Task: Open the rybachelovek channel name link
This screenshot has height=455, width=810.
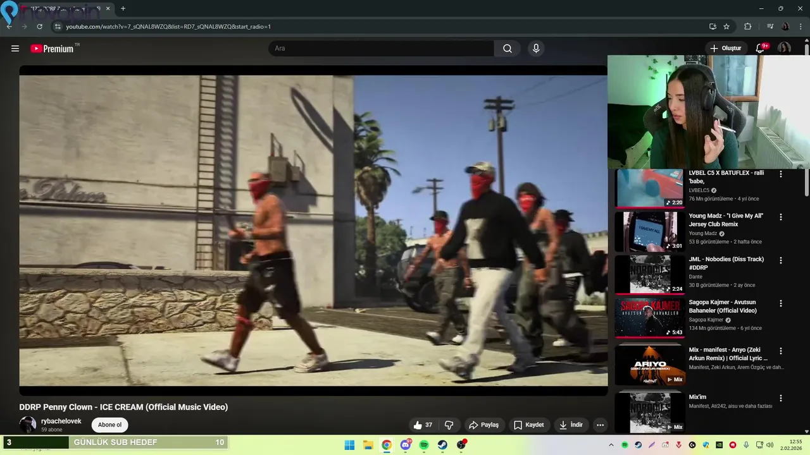Action: [61, 421]
